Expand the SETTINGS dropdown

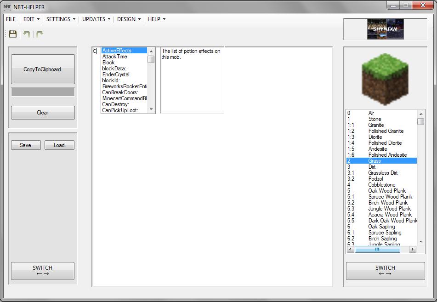pyautogui.click(x=60, y=19)
